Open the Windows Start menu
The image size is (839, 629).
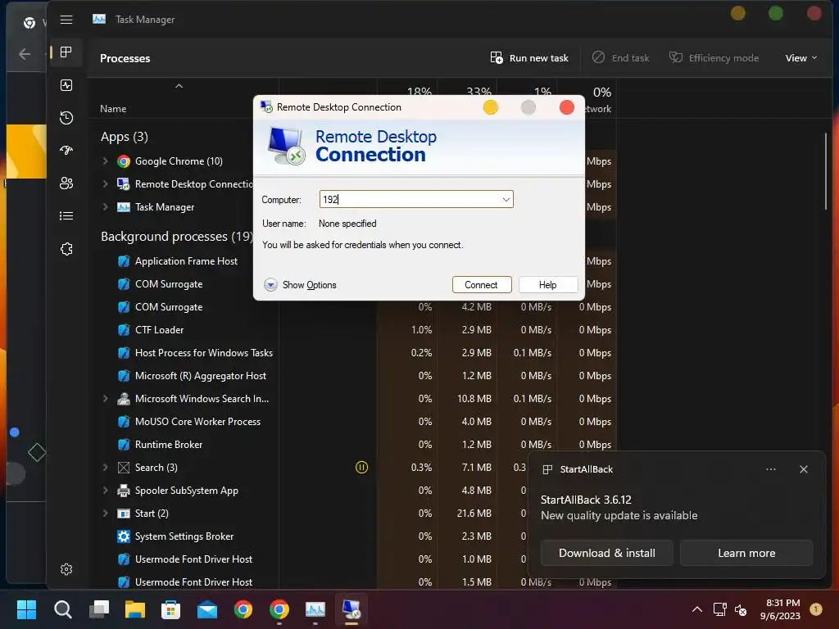26,609
